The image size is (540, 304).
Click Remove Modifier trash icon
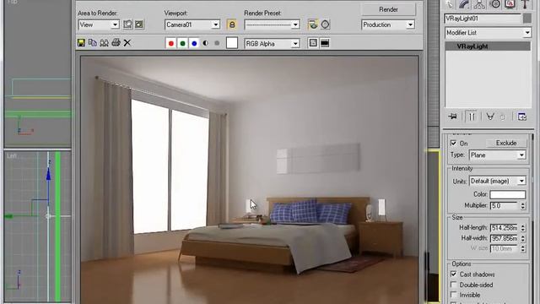[503, 117]
